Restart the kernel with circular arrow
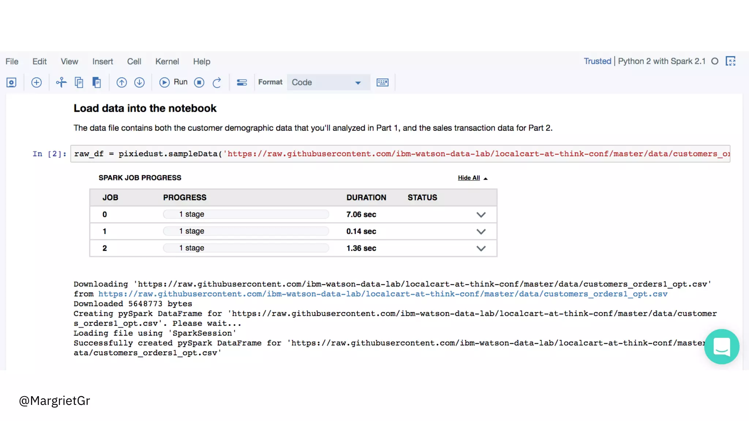 click(x=217, y=83)
